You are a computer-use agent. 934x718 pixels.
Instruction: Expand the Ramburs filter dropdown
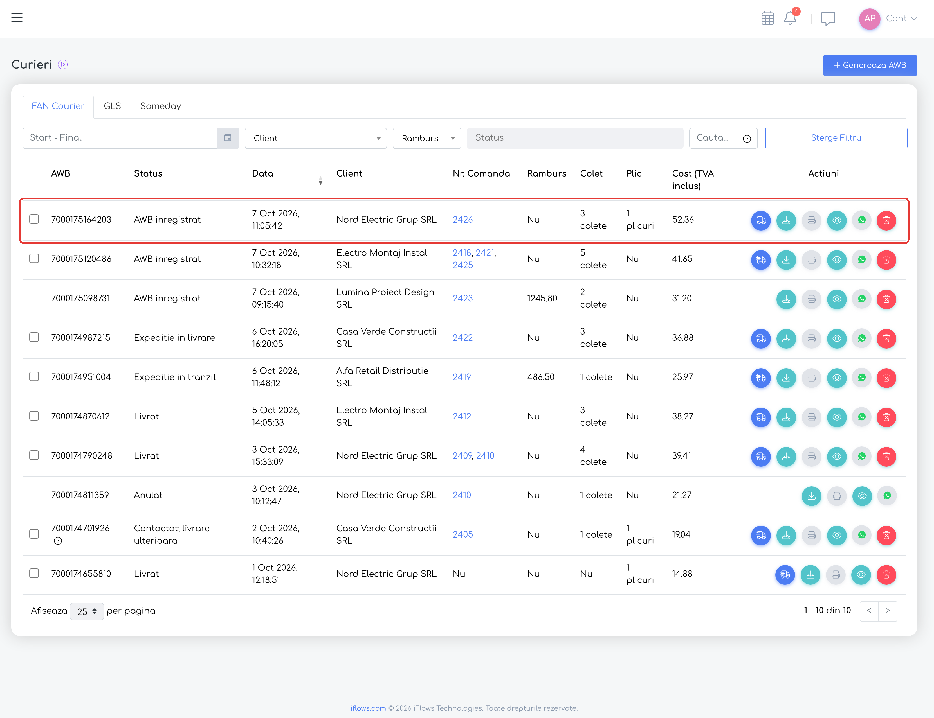427,138
